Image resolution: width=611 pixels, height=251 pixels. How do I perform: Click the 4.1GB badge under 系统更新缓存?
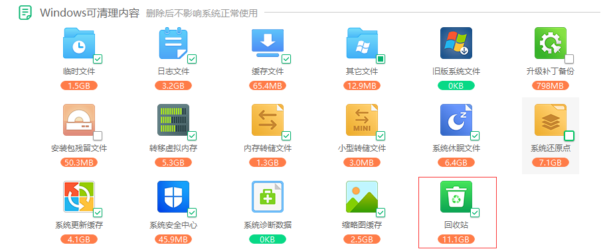point(79,239)
